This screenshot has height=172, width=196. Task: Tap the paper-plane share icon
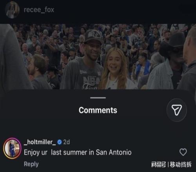point(176,110)
